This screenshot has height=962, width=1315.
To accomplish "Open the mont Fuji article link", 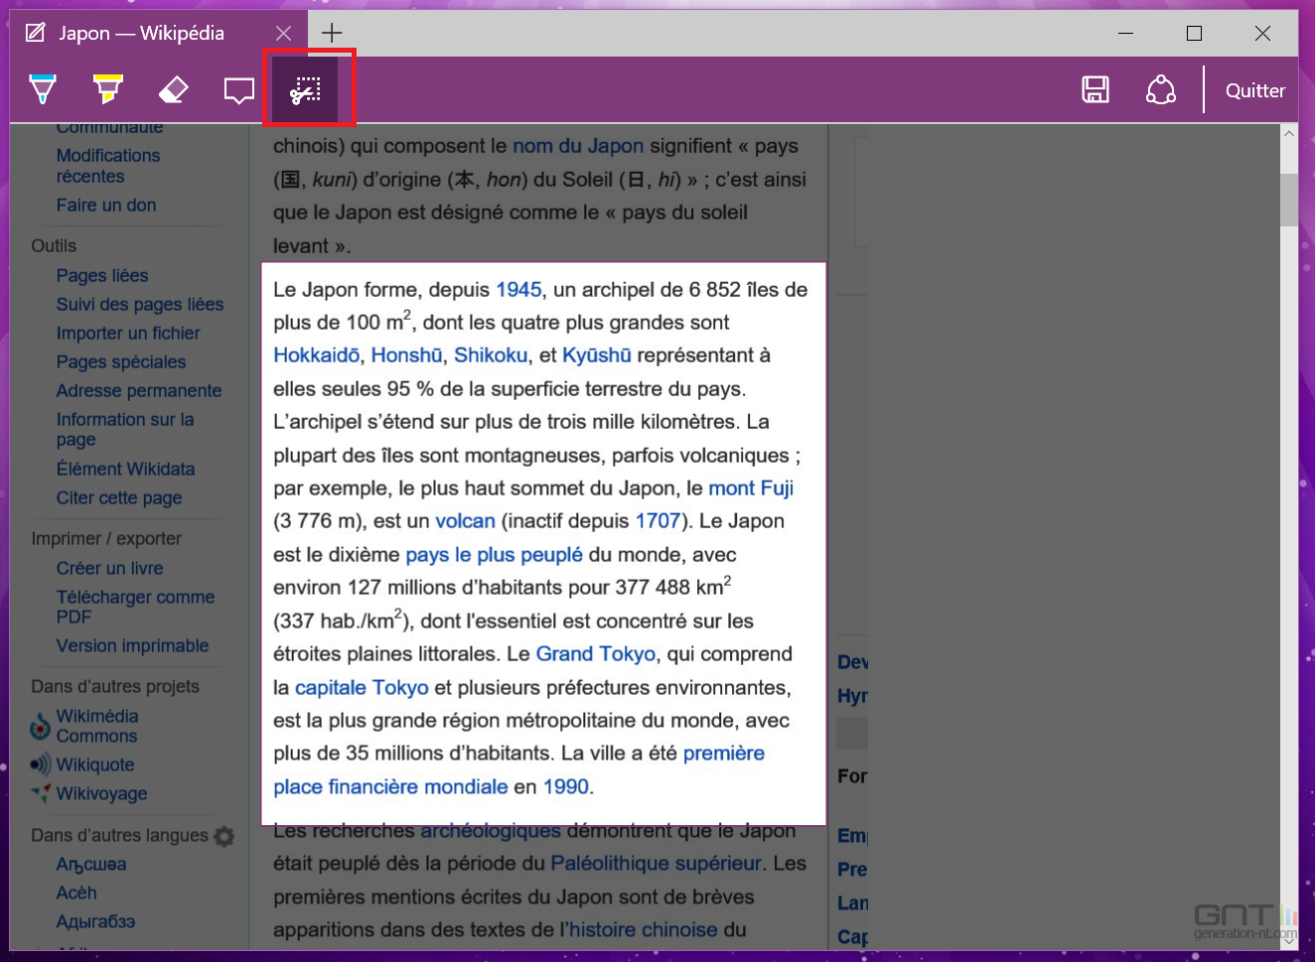I will pos(751,487).
